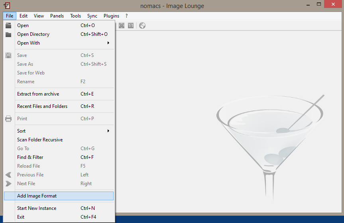Click the Open Directory folder icon

pos(8,34)
